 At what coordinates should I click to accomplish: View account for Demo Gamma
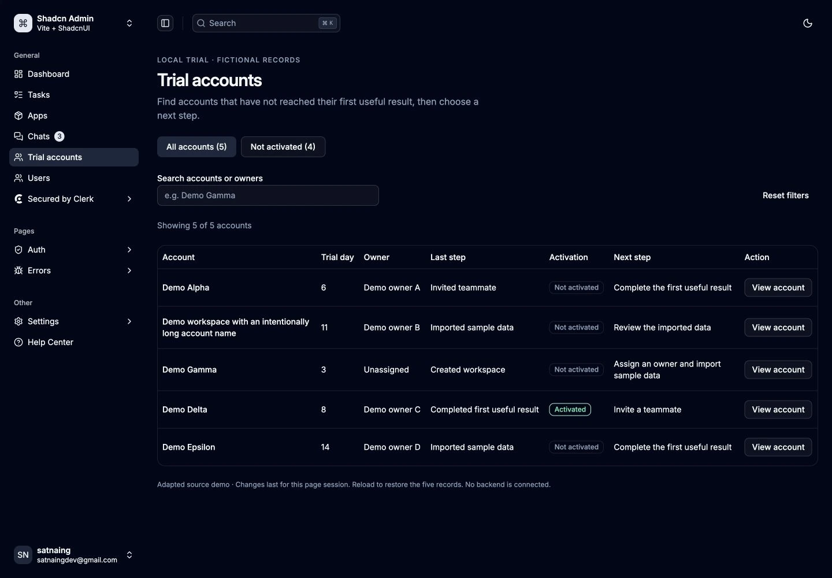point(778,370)
